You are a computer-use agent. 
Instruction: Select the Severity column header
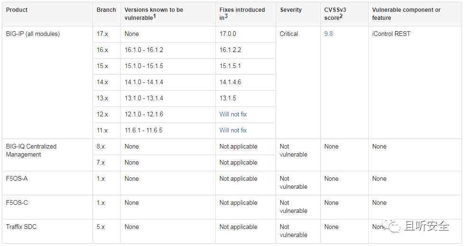click(290, 10)
